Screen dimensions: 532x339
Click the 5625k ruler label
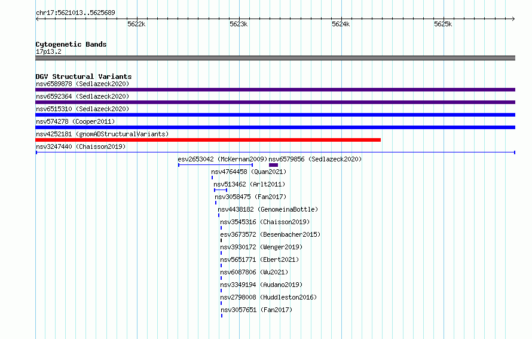443,24
